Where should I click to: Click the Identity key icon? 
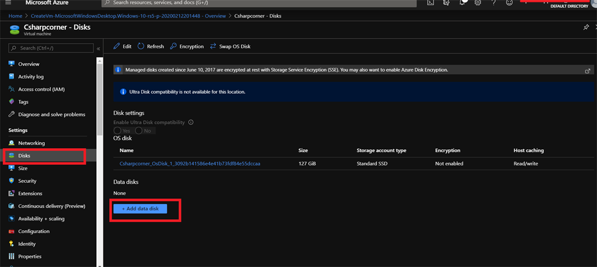click(12, 244)
